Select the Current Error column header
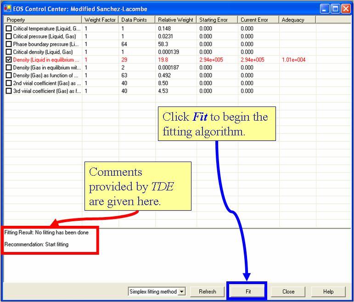354x302 pixels. 258,20
